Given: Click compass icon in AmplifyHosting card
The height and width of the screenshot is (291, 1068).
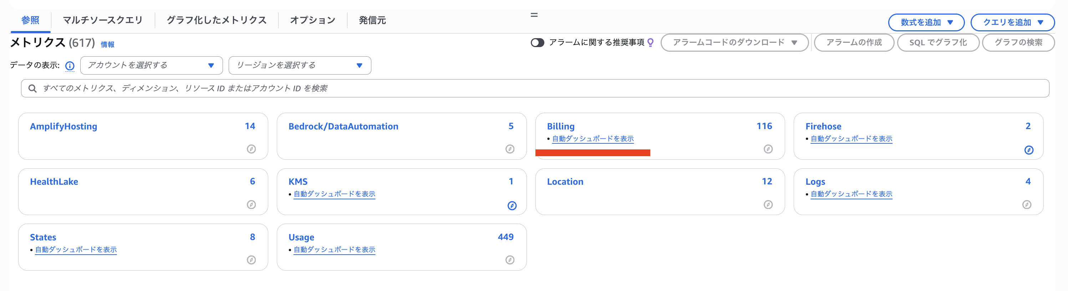Looking at the screenshot, I should click(251, 149).
